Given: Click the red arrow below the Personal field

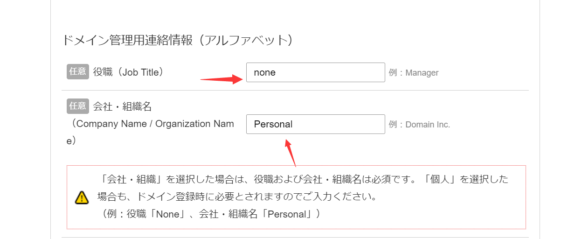Looking at the screenshot, I should tap(290, 153).
